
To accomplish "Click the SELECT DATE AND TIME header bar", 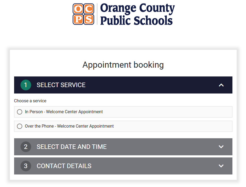I will point(123,147).
